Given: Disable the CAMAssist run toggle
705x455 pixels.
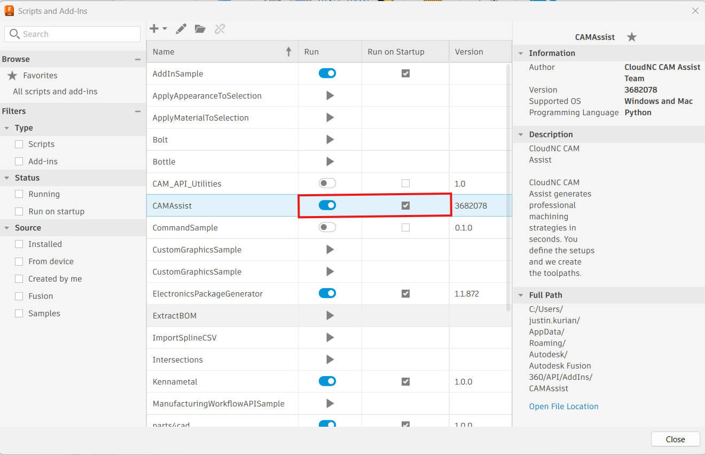Looking at the screenshot, I should coord(327,205).
